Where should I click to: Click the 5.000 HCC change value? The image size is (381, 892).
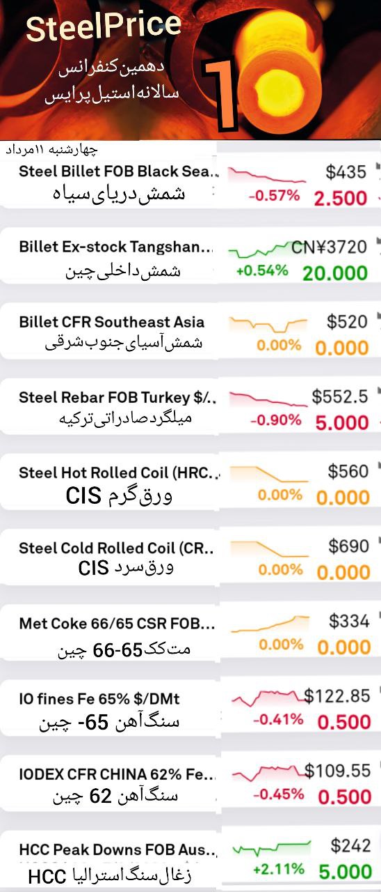tap(346, 871)
